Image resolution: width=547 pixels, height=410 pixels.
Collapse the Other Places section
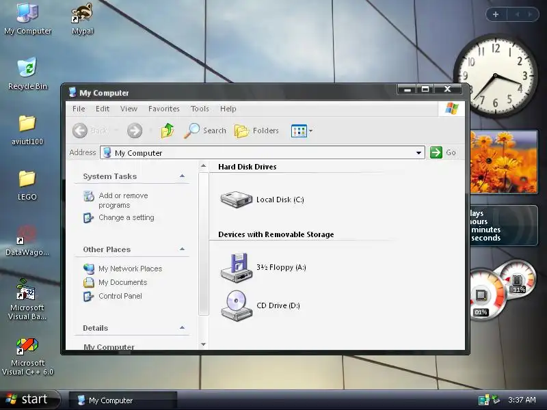(x=182, y=249)
